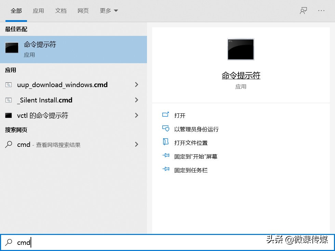Viewport: 335px width, 251px height.
Task: Click the vctl 的命令提示符 black icon
Action: click(9, 115)
